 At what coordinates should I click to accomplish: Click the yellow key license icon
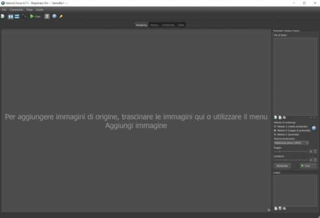click(61, 16)
